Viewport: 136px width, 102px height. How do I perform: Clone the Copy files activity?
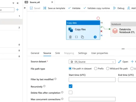pos(82,37)
